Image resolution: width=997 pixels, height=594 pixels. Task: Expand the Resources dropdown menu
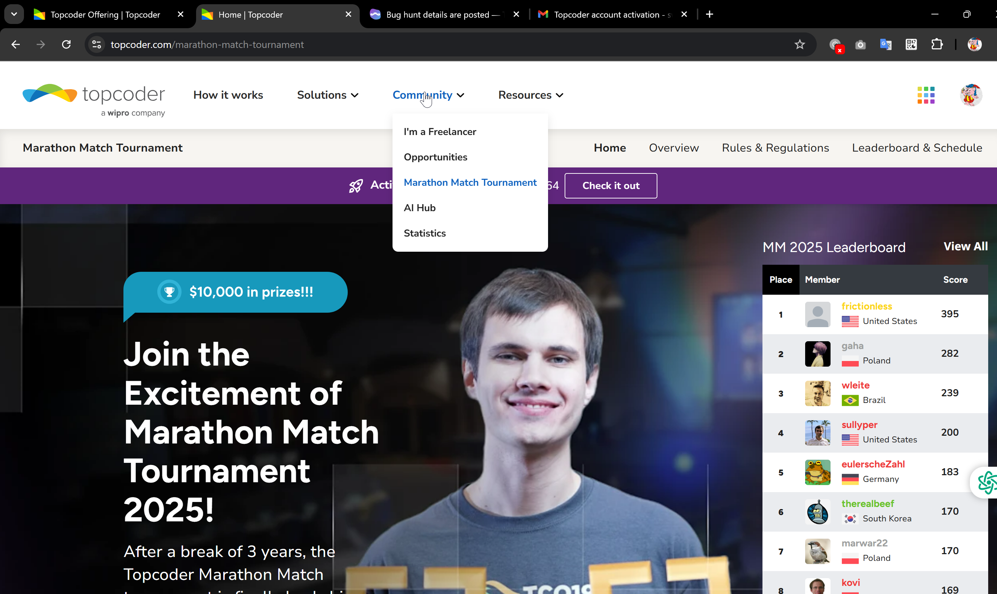[x=530, y=95]
